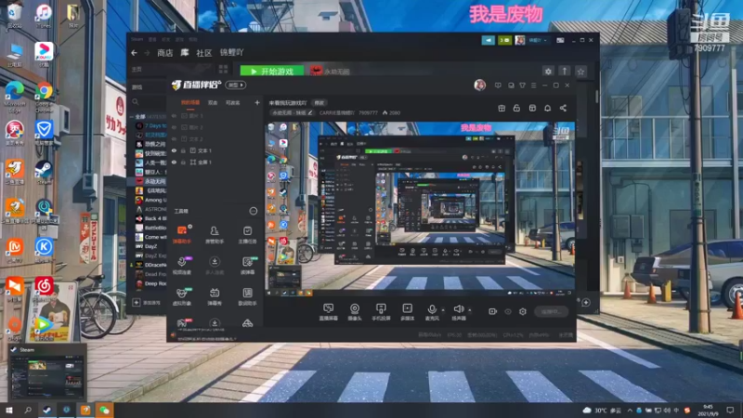743x418 pixels.
Task: Open the 弹幕助手 tool in toolbox
Action: (x=182, y=234)
